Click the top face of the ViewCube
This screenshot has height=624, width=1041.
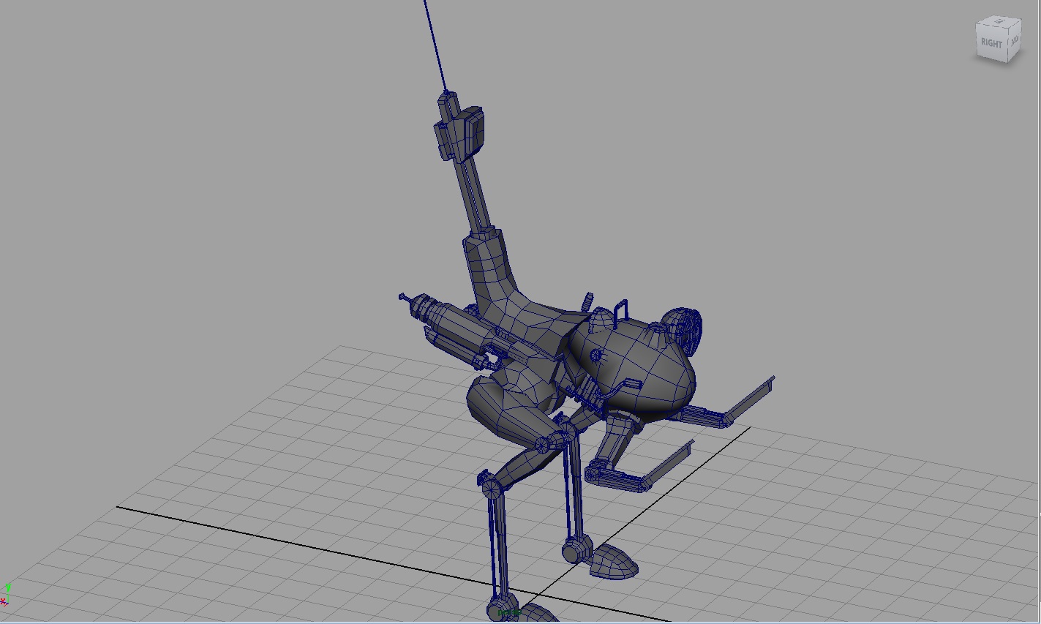coord(999,21)
